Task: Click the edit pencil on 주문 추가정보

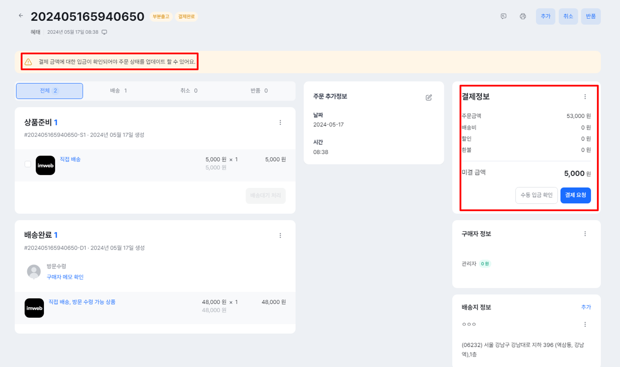Action: (x=428, y=97)
